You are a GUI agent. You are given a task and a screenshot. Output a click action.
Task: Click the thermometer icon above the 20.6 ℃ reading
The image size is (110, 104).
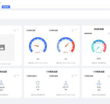click(x=66, y=83)
